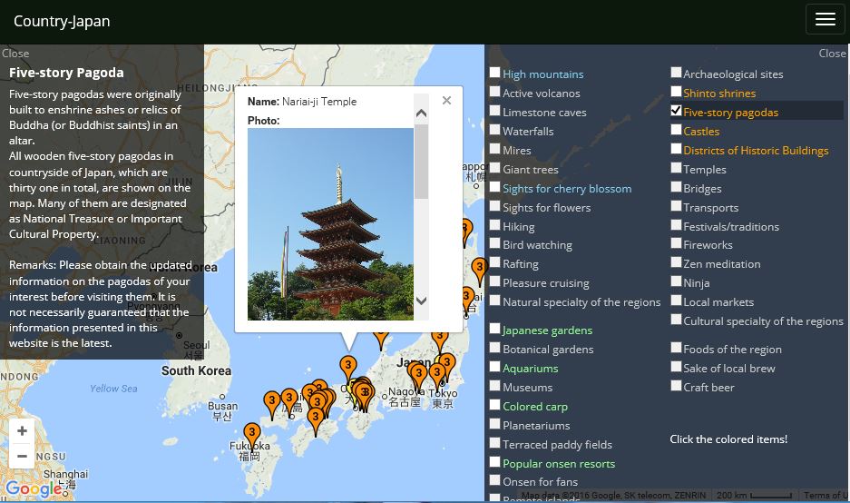Uncheck the Five-story pagodas checkbox
The height and width of the screenshot is (503, 850).
point(676,111)
